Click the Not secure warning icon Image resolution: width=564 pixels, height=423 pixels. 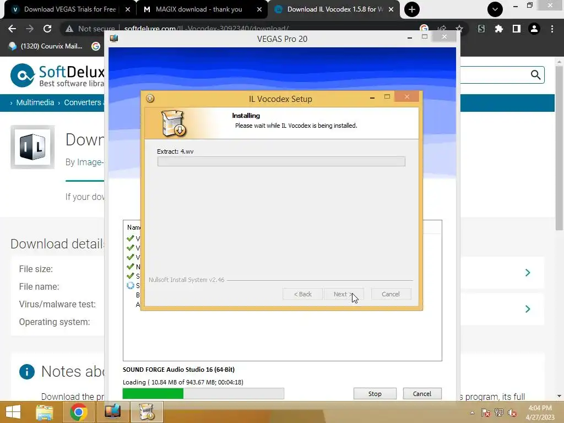pos(69,29)
